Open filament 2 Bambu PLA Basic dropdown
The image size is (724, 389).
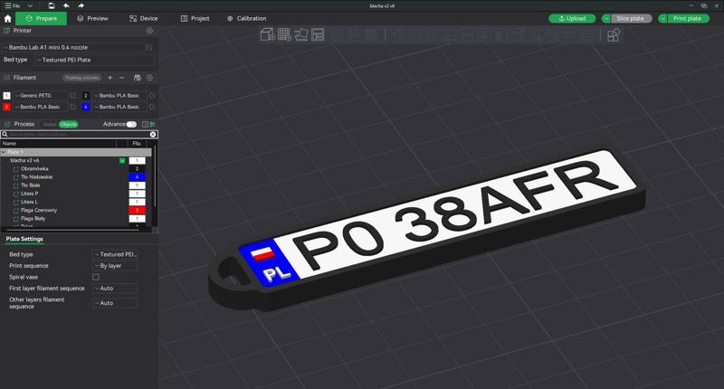tap(119, 96)
